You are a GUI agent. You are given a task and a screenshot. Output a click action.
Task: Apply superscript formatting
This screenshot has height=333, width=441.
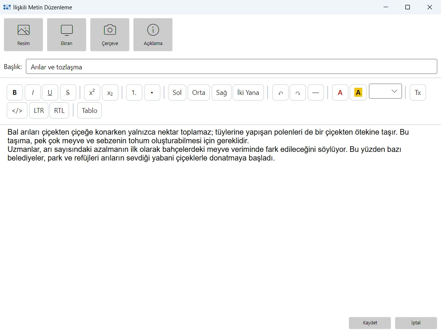click(92, 93)
